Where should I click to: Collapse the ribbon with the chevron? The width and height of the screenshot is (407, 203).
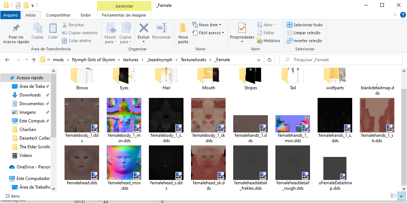395,15
